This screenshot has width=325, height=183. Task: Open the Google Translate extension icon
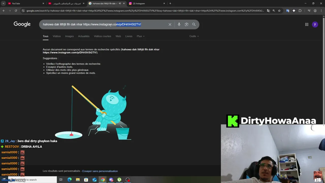point(288,11)
